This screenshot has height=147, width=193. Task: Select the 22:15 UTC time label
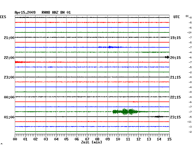pos(175,97)
